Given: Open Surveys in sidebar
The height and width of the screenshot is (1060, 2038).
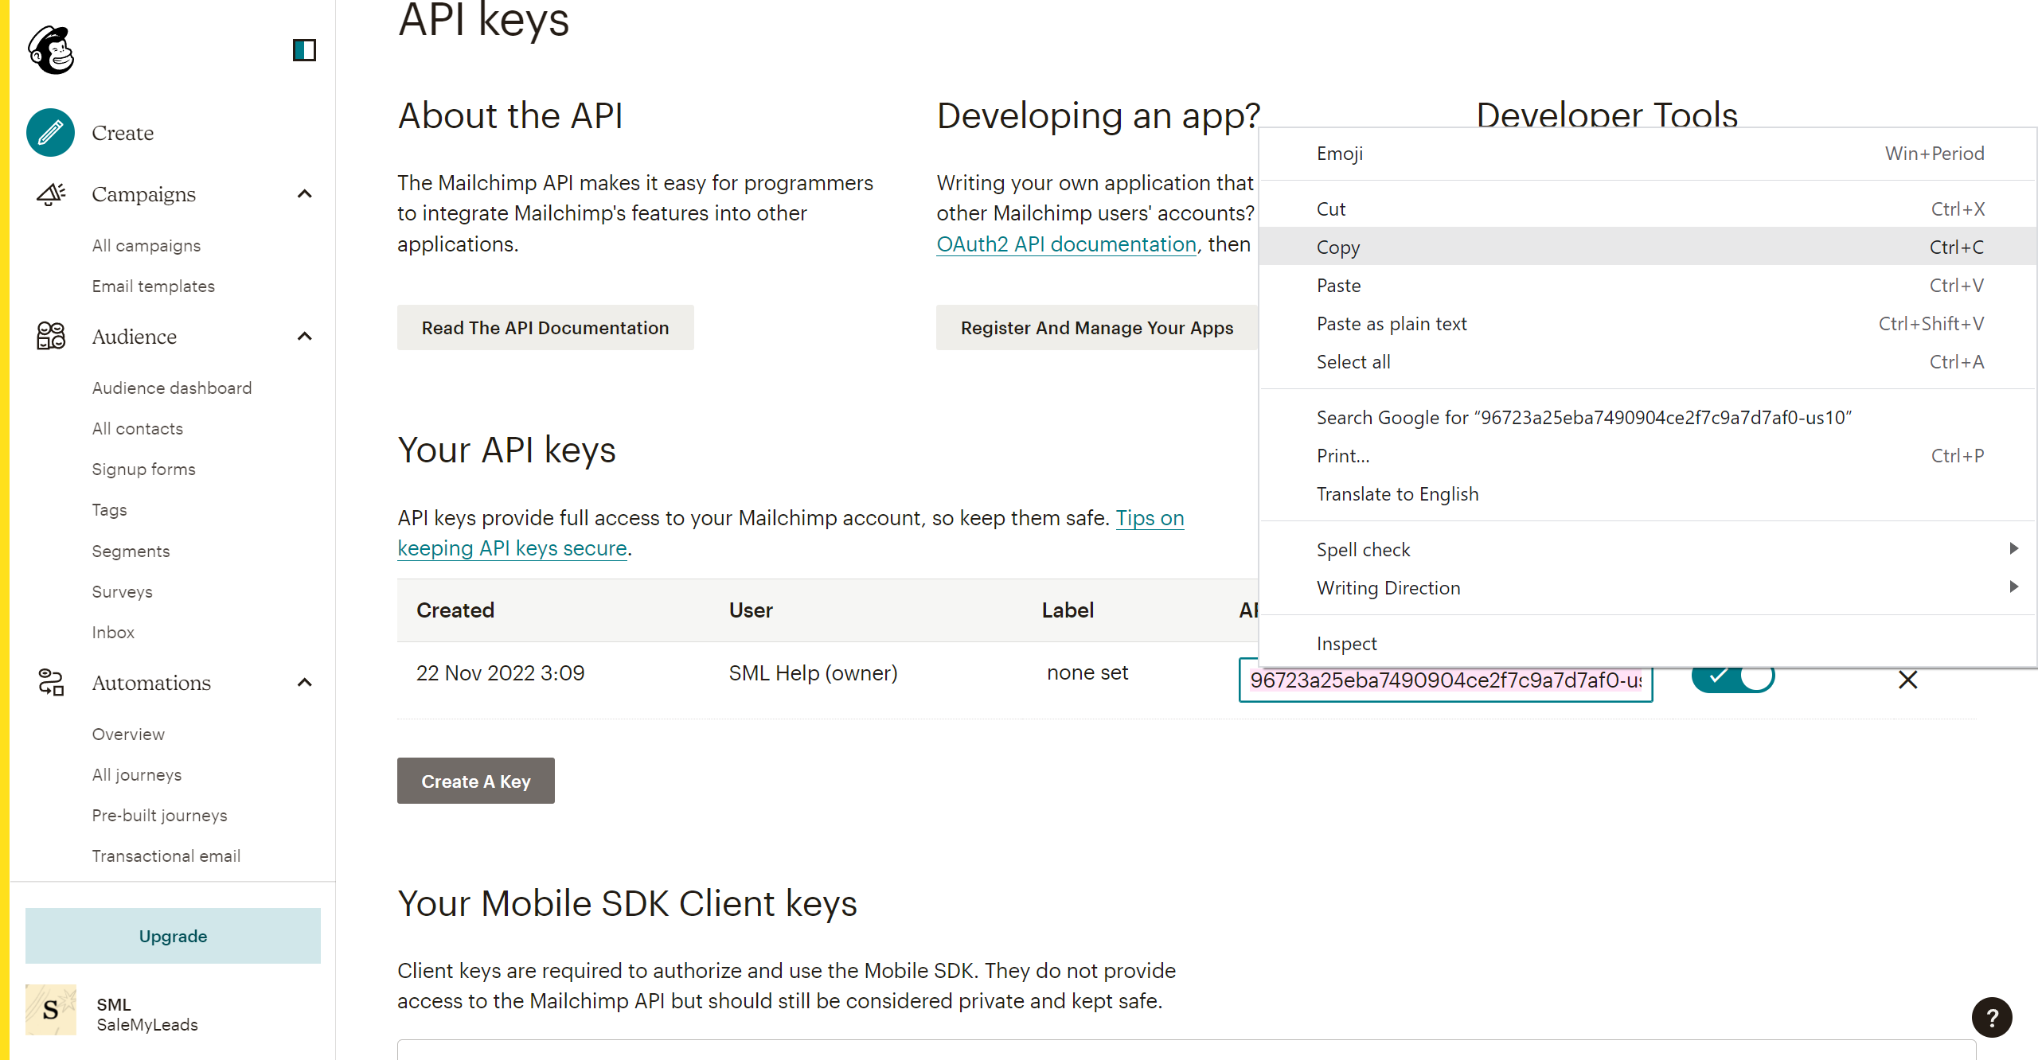Looking at the screenshot, I should click(123, 591).
